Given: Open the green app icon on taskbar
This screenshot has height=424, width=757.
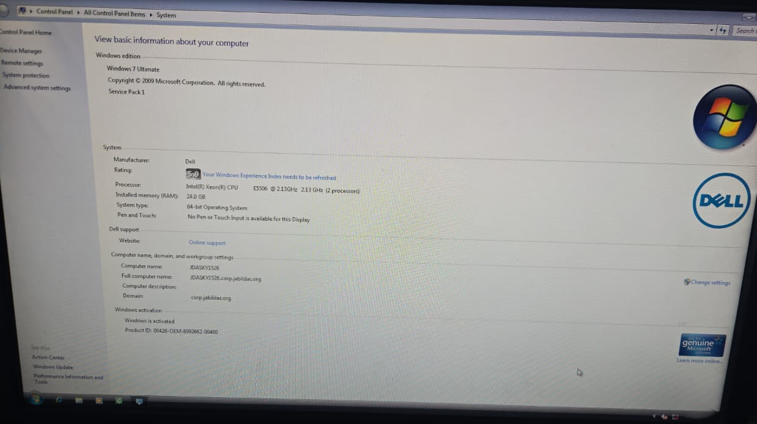Looking at the screenshot, I should 119,401.
